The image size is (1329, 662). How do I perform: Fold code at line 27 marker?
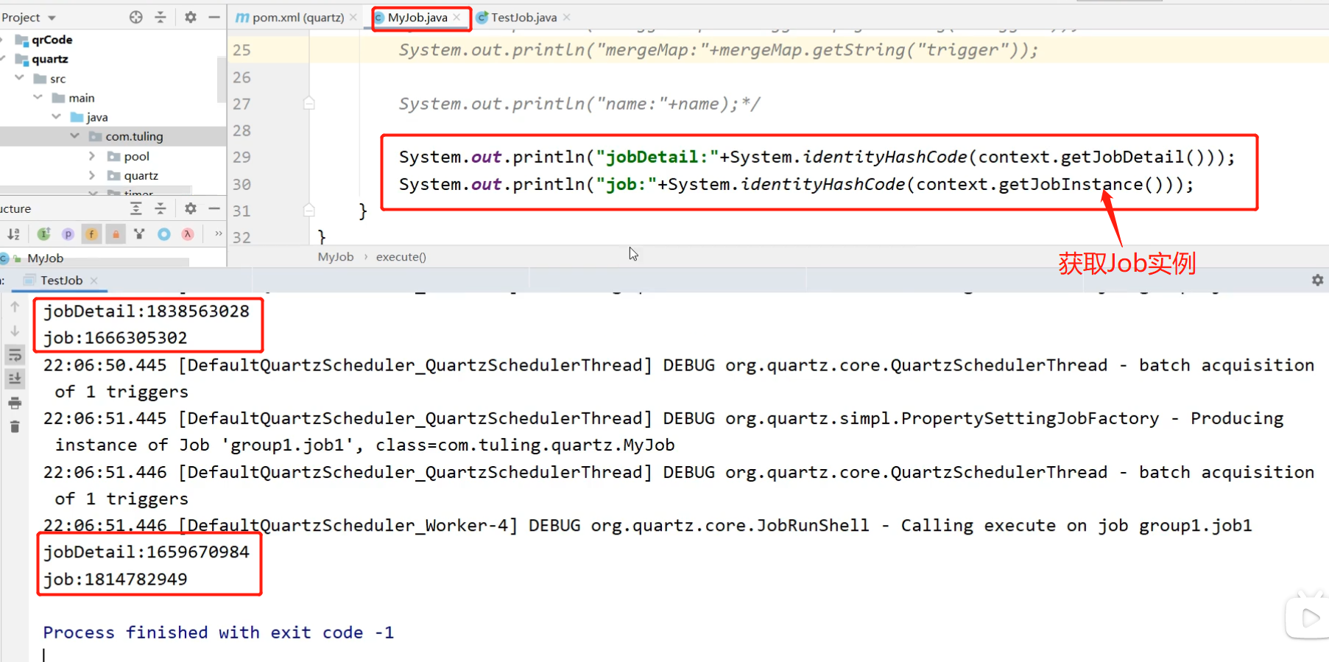pos(309,103)
